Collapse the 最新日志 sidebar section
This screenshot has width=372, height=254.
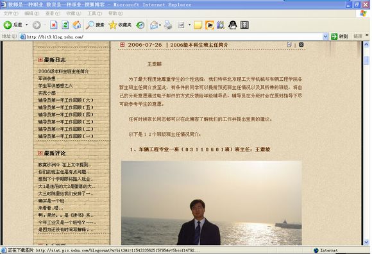40,60
